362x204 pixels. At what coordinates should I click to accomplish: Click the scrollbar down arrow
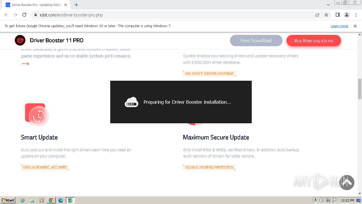[x=360, y=194]
